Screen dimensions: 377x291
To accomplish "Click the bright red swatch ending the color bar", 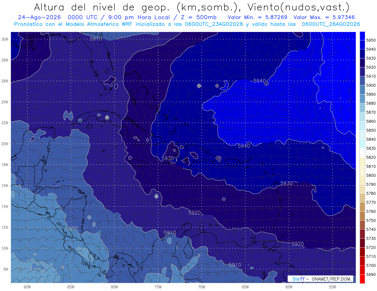I will click(x=362, y=279).
